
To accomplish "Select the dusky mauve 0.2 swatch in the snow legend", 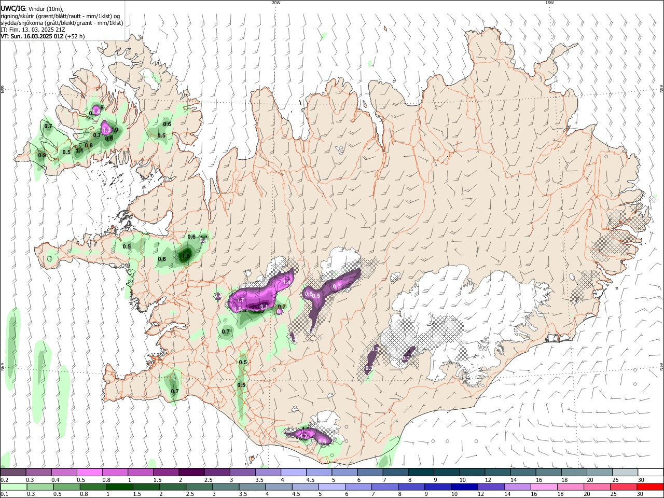I will click(x=13, y=473).
